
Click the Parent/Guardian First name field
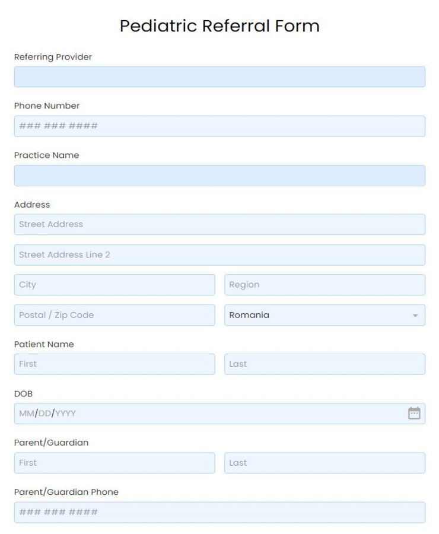point(114,463)
